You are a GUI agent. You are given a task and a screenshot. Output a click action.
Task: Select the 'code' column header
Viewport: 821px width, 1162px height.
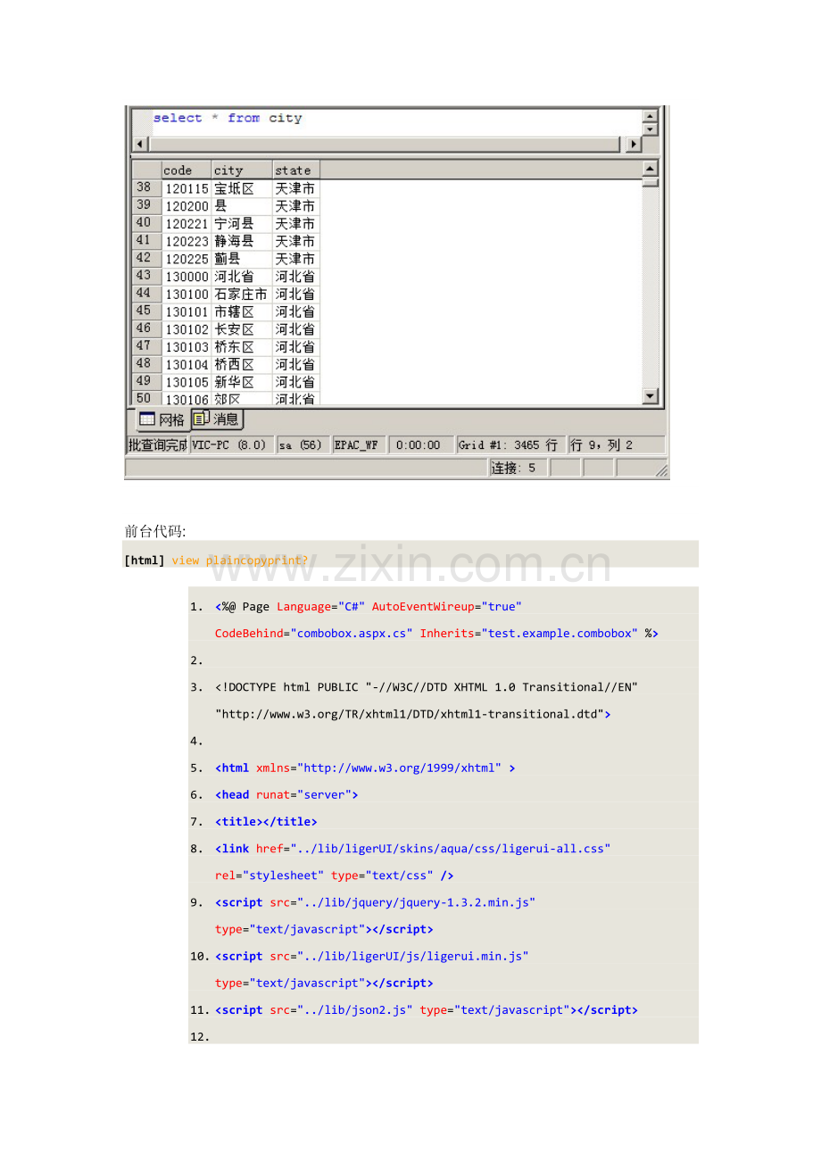pos(186,170)
